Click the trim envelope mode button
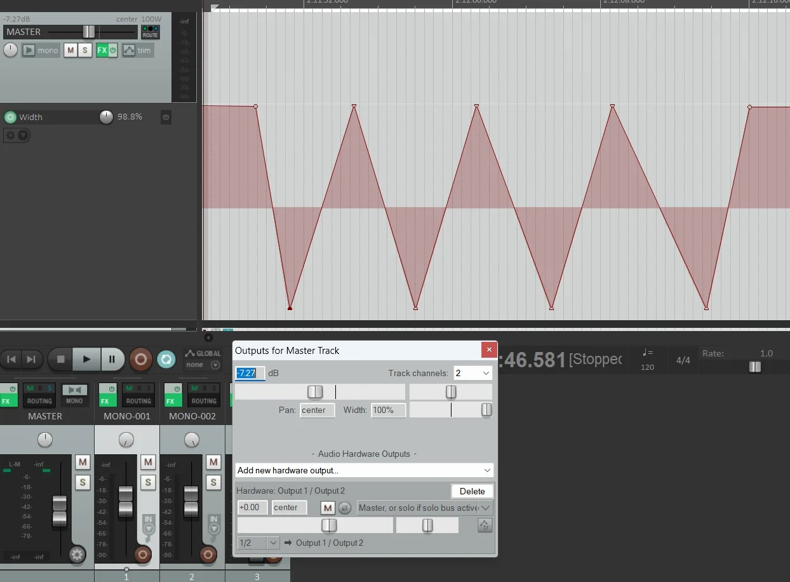This screenshot has height=582, width=790. [x=138, y=50]
